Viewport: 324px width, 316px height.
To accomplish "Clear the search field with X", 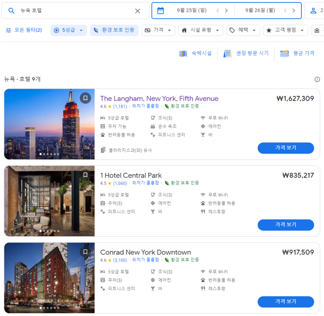I will pos(138,11).
